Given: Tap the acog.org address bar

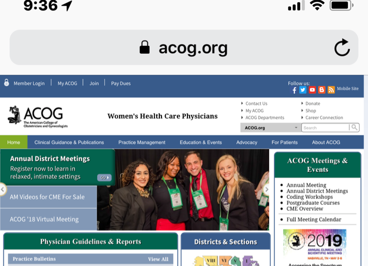Looking at the screenshot, I should [184, 47].
